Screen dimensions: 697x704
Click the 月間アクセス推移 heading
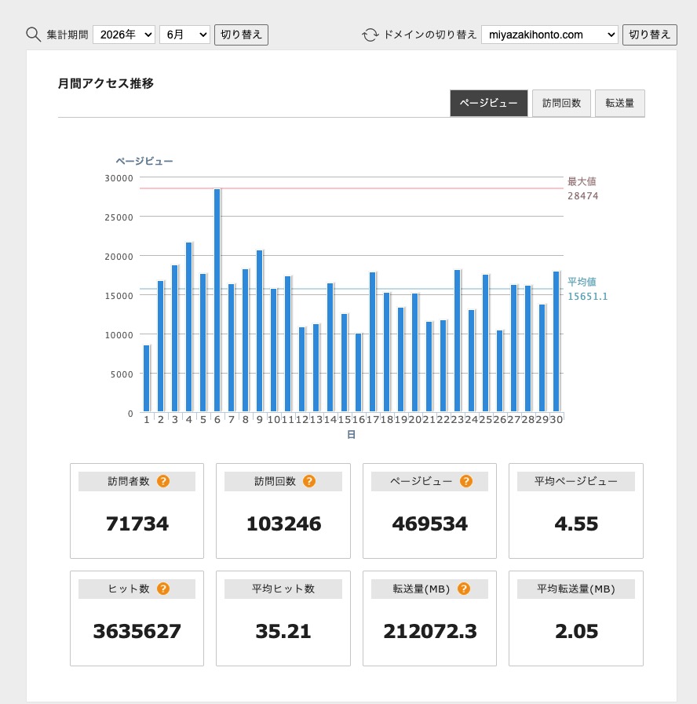[x=106, y=83]
